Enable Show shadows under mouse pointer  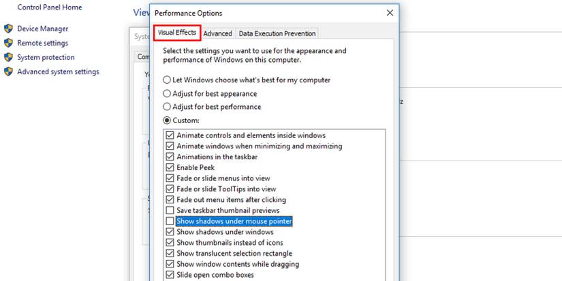point(170,221)
